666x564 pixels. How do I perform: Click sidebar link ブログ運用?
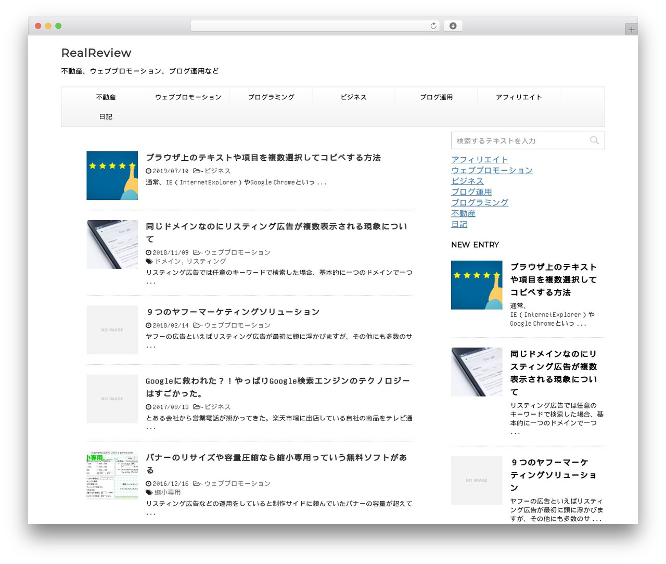click(471, 192)
